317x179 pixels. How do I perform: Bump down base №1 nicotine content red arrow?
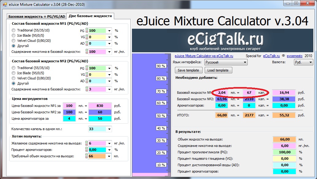pyautogui.click(x=87, y=53)
